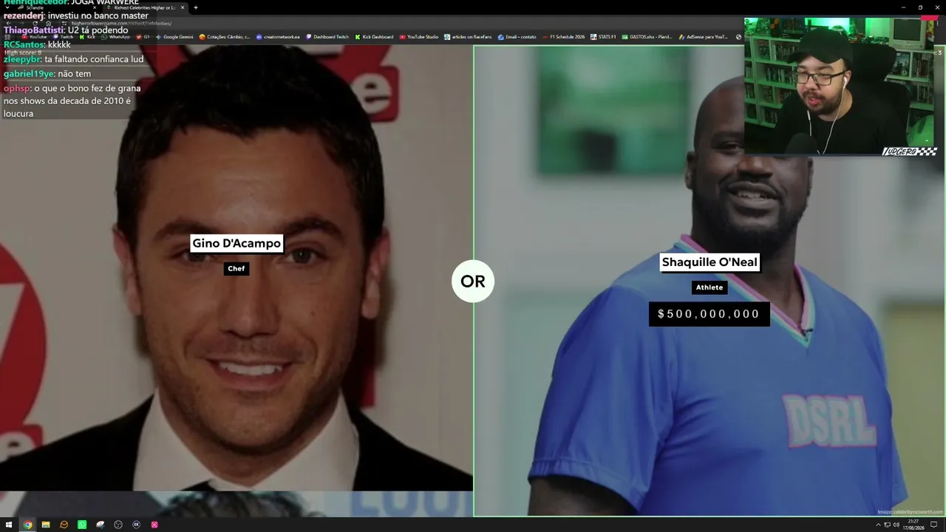Open the pink taskbar app icon

point(154,525)
